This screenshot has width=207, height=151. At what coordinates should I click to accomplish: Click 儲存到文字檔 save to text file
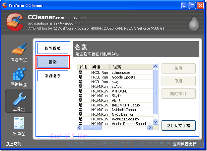click(x=178, y=125)
